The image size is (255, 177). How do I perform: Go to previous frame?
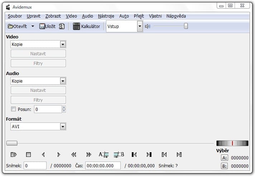(43, 154)
